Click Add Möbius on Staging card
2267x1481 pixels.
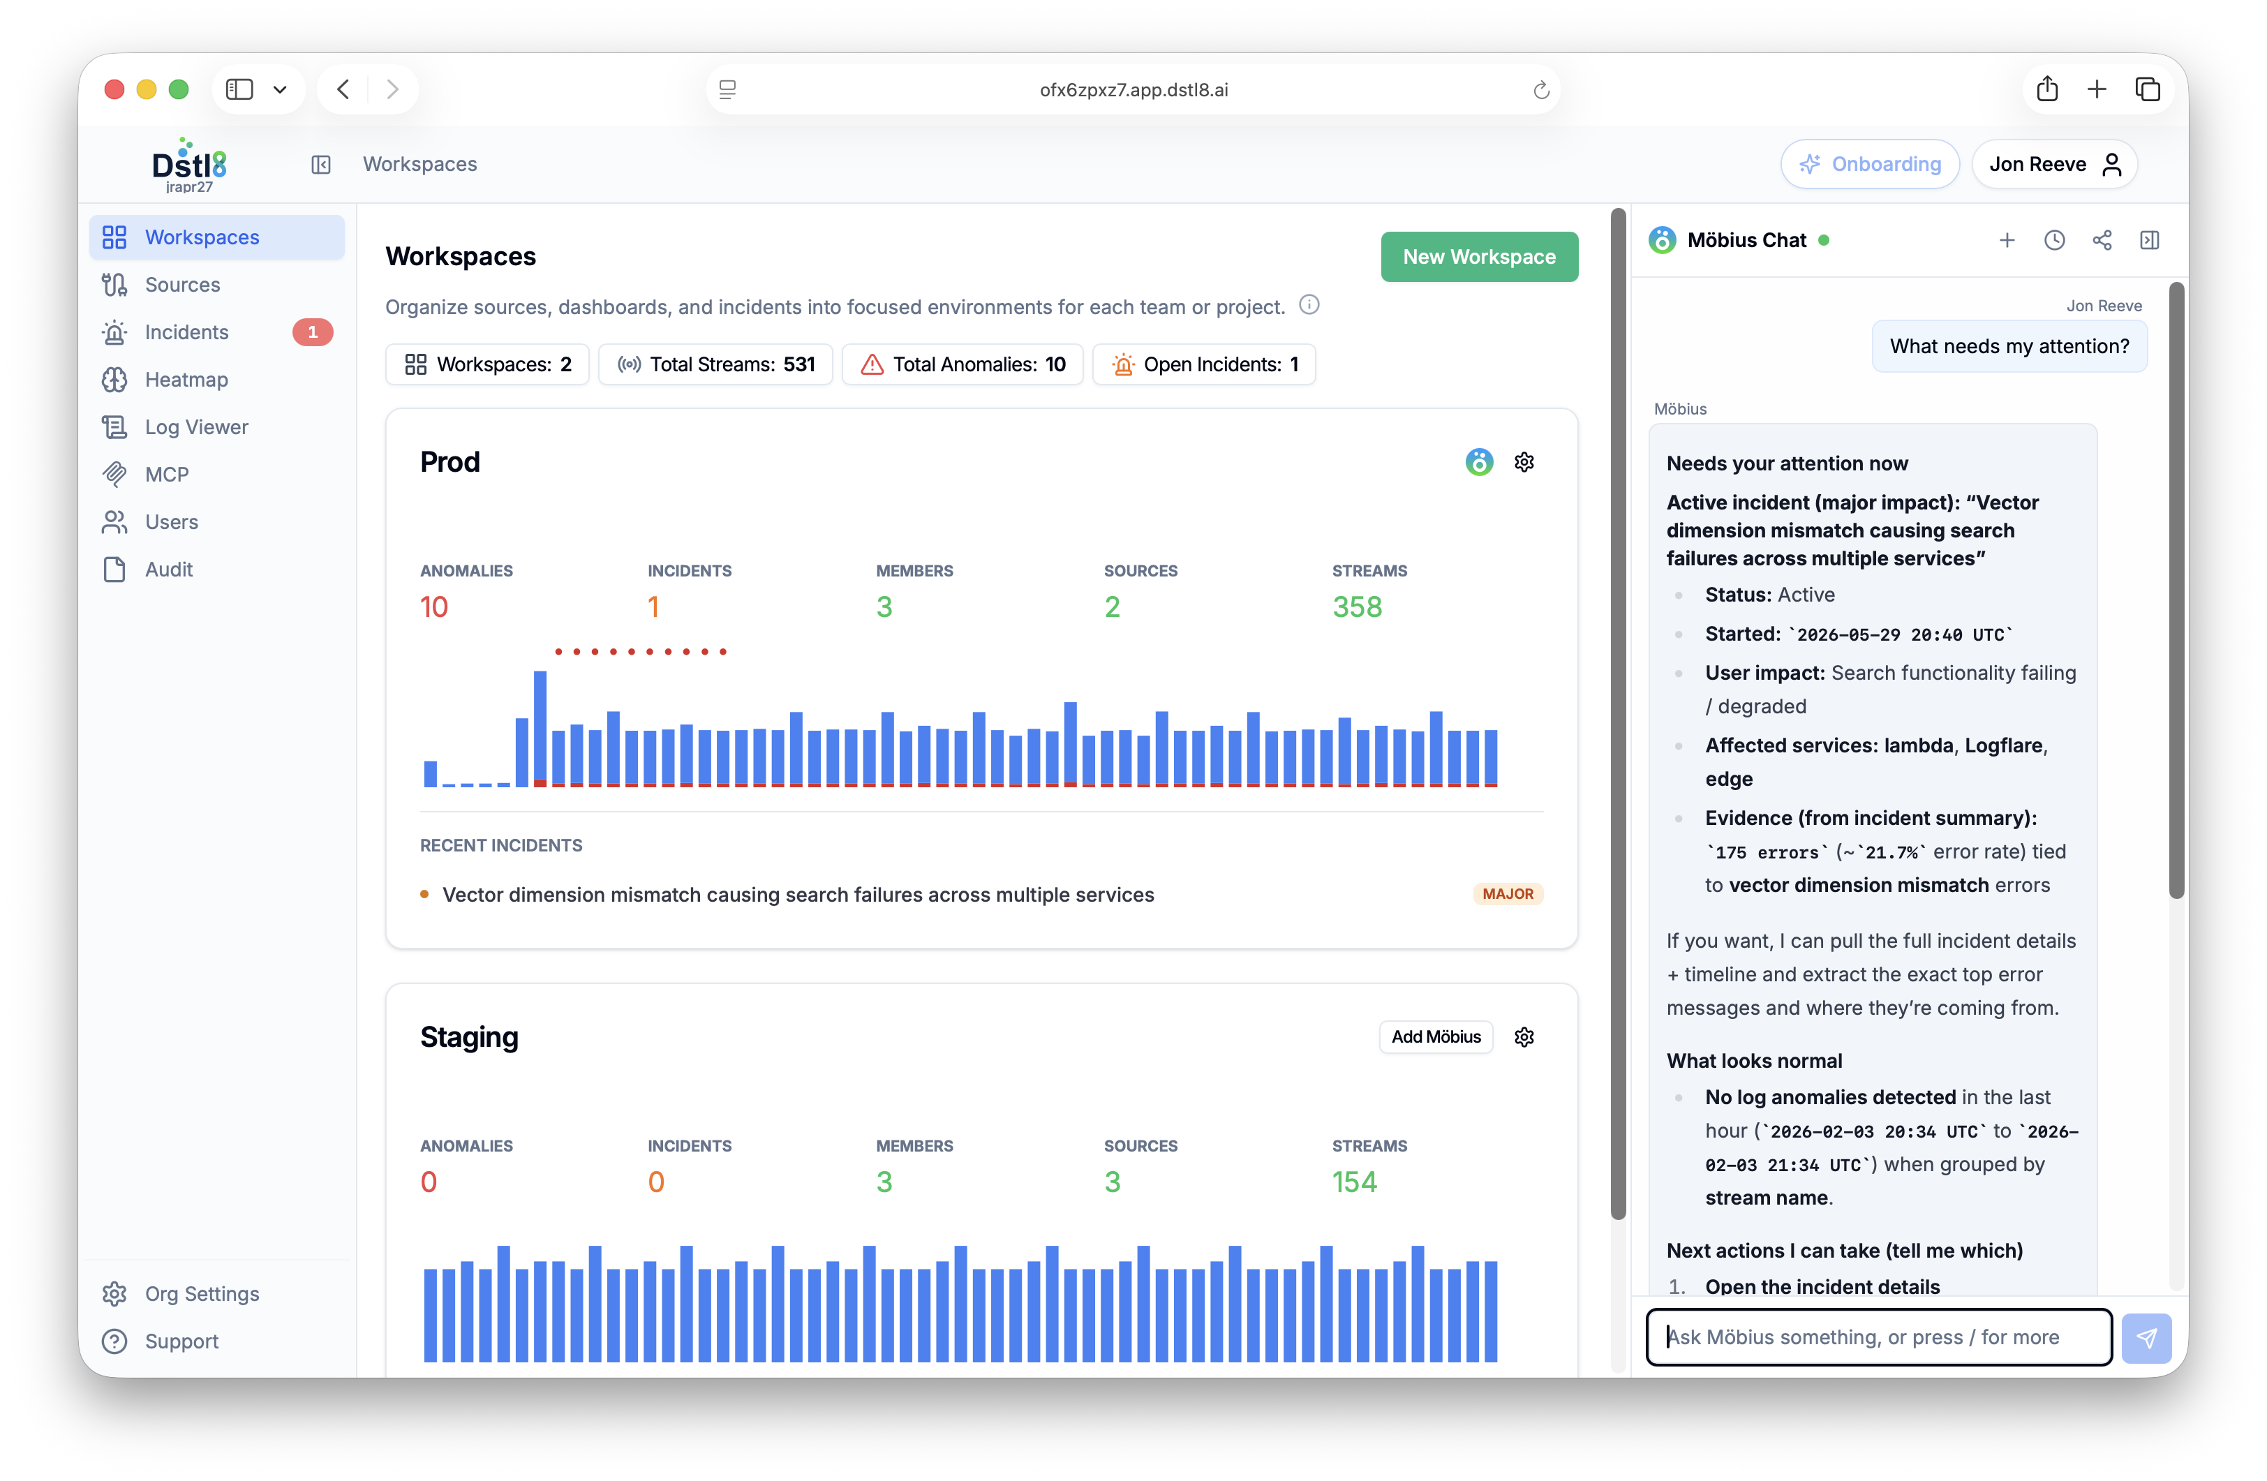(1436, 1036)
